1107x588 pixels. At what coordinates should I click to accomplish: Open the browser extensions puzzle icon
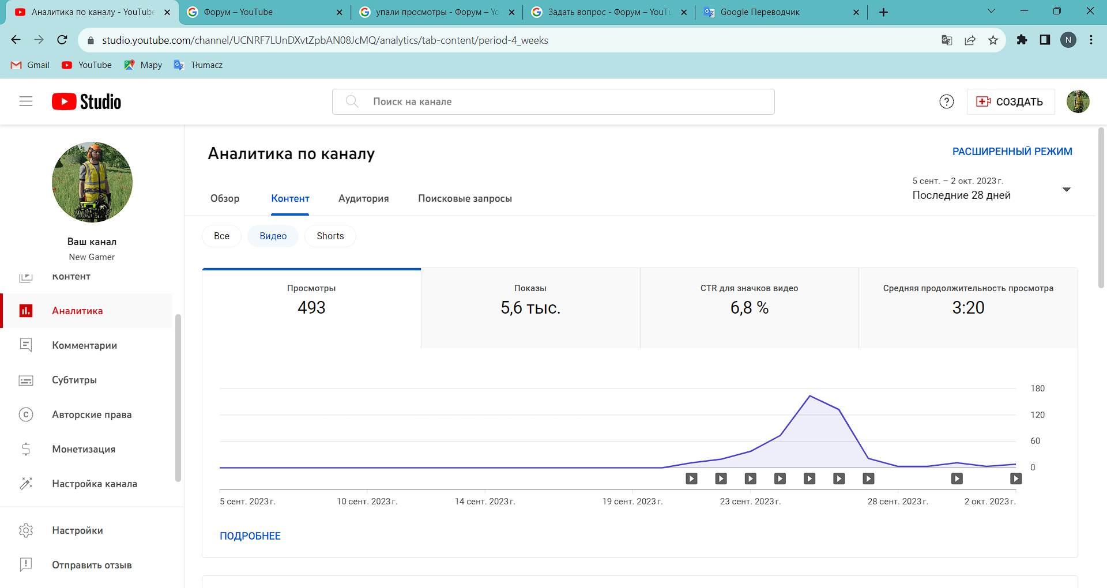point(1022,40)
